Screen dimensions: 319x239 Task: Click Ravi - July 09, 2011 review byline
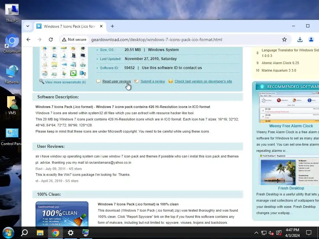[59, 169]
